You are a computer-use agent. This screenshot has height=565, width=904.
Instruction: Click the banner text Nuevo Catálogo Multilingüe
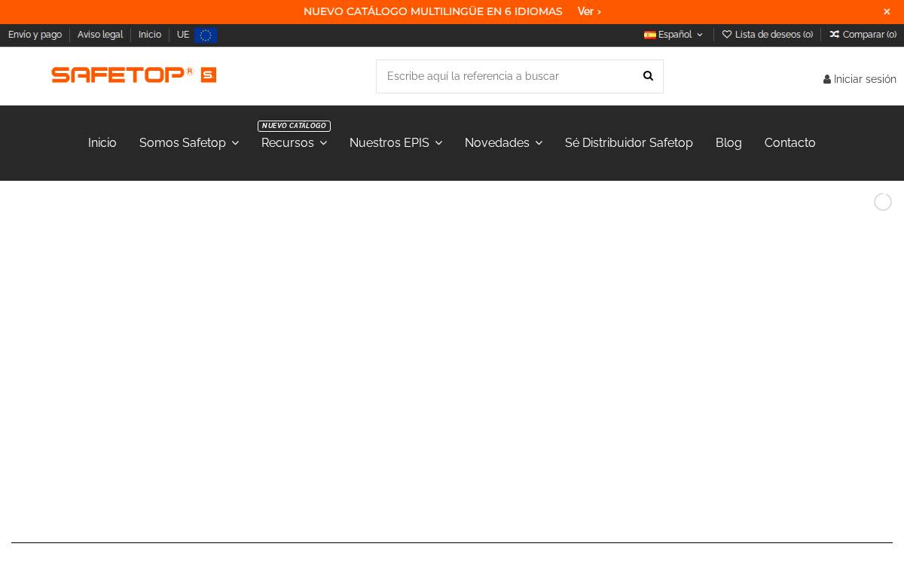(432, 11)
